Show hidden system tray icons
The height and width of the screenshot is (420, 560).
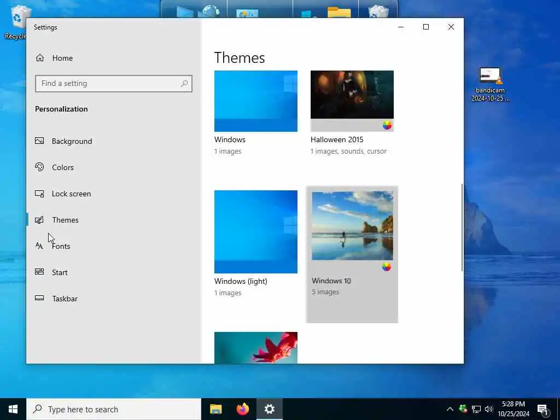pos(450,409)
